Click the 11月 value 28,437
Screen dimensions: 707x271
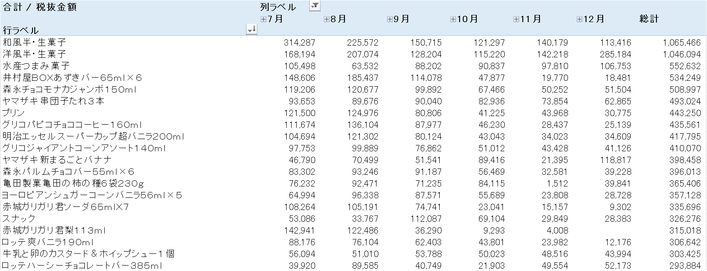tap(555, 125)
